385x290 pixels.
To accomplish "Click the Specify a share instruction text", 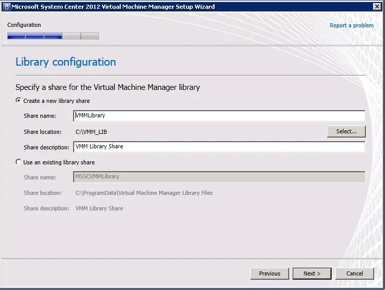I will (x=108, y=87).
